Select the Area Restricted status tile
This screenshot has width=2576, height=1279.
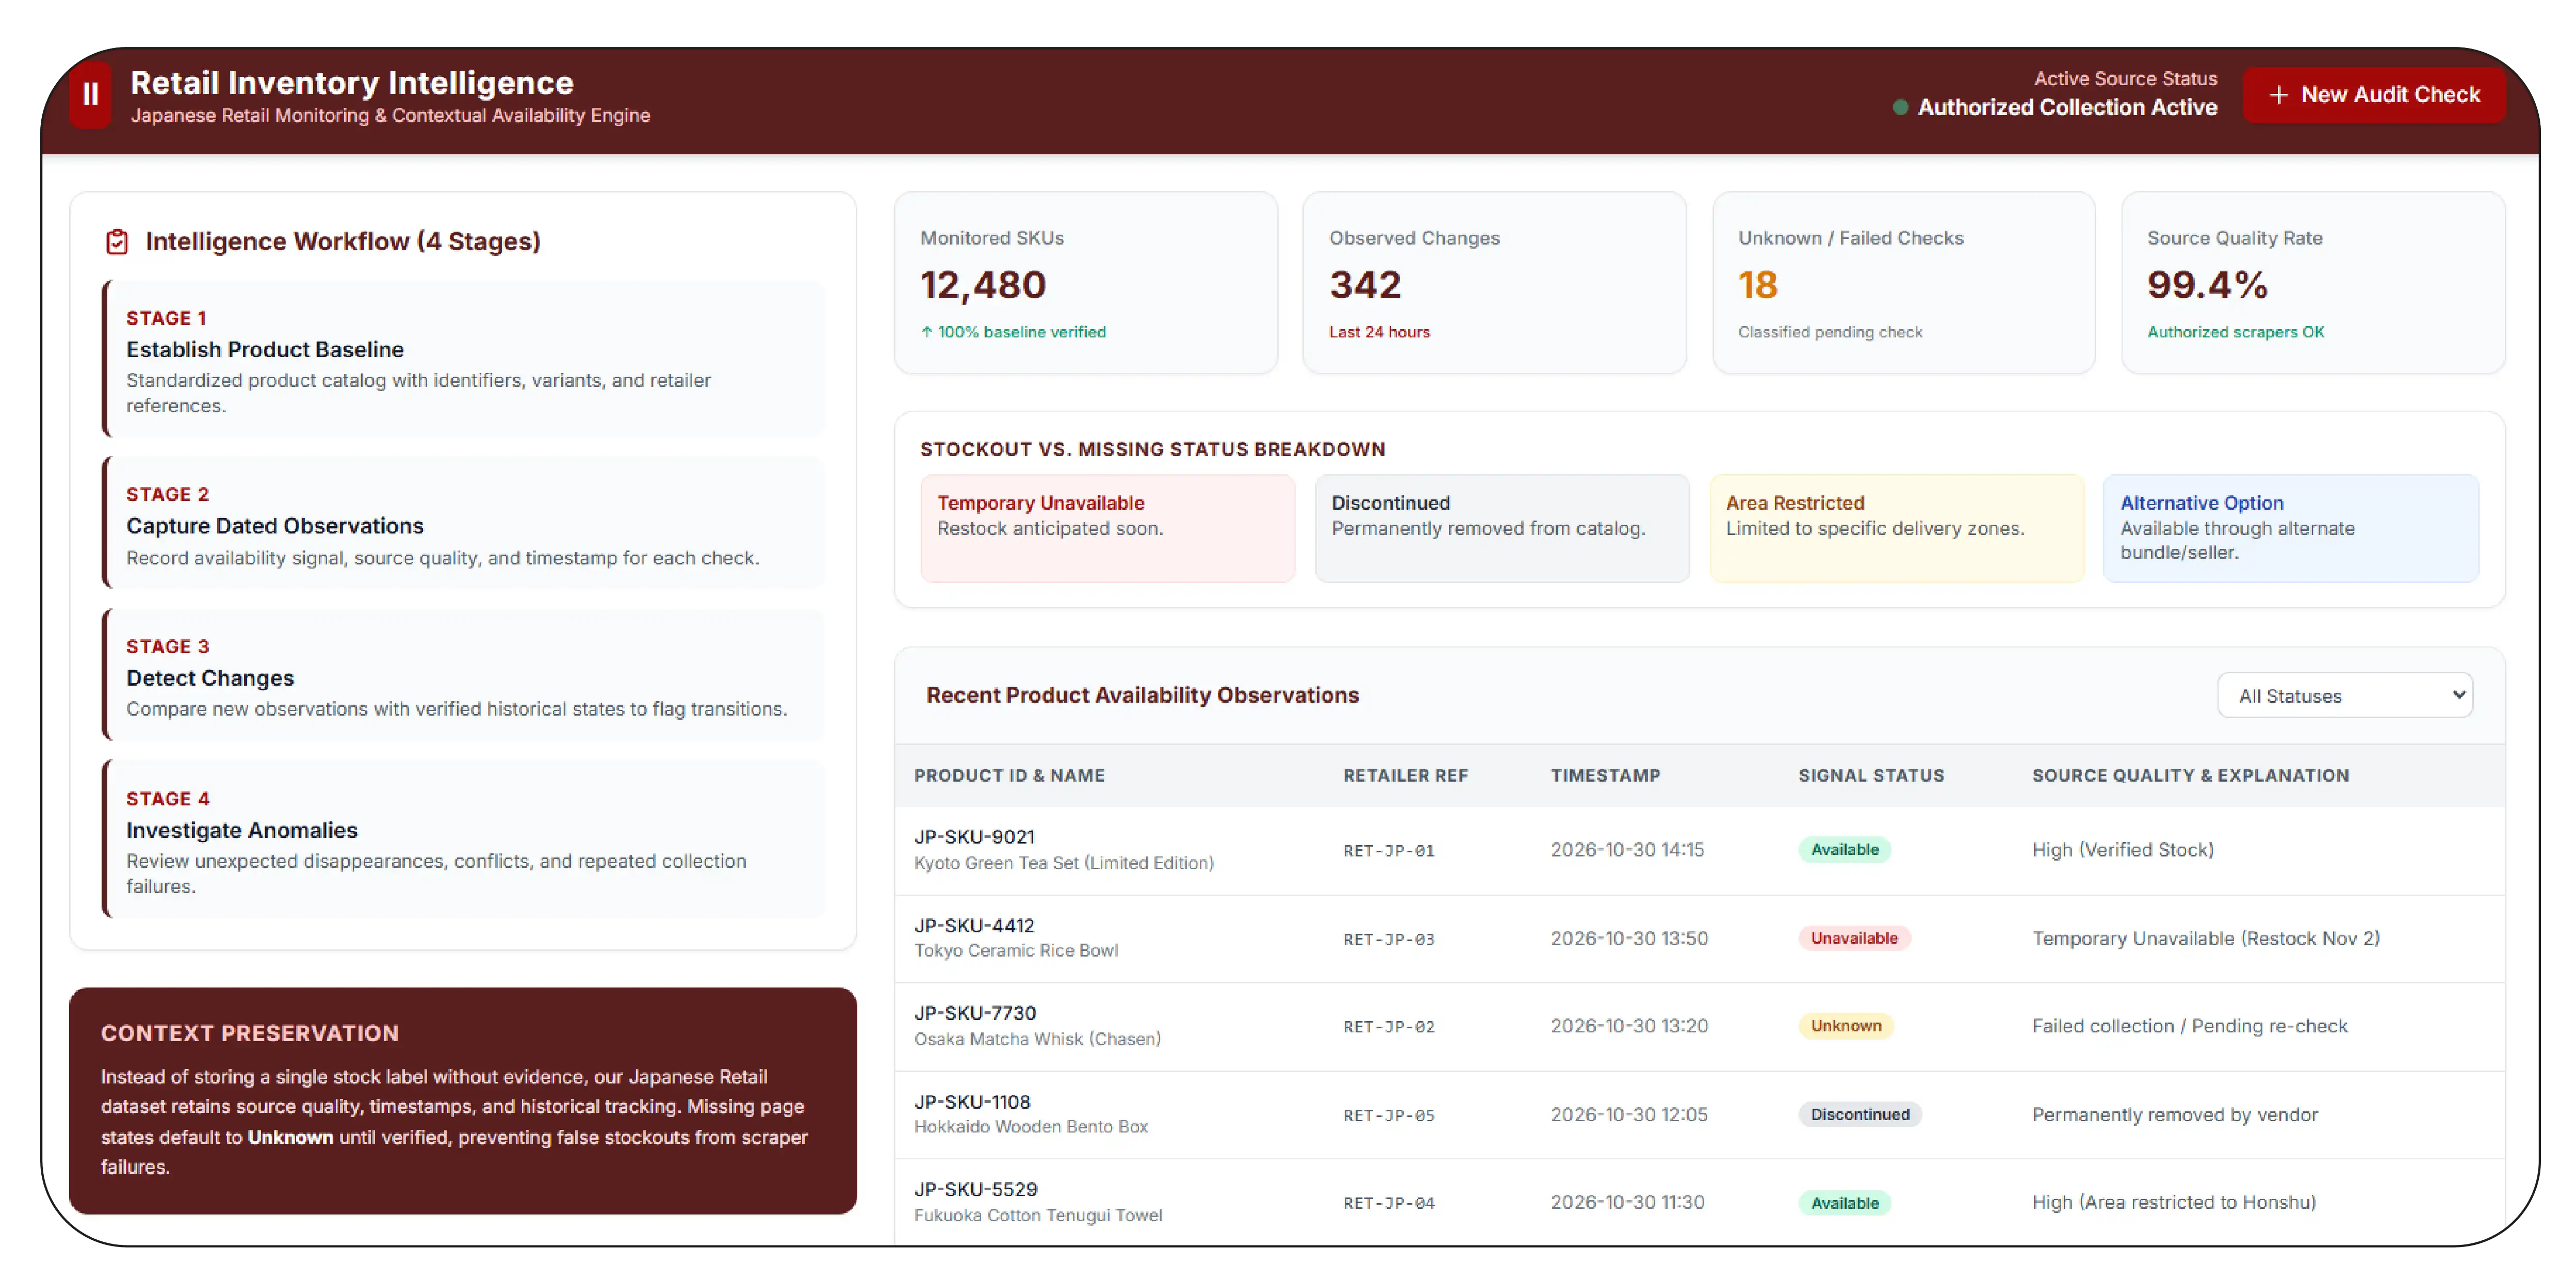click(1896, 528)
